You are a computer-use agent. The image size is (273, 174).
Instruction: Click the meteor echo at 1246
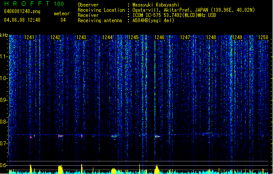pos(158,137)
